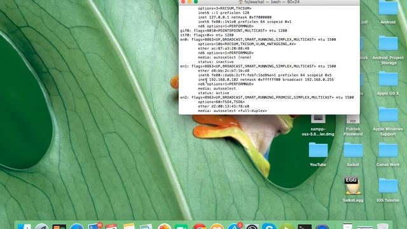Image resolution: width=407 pixels, height=229 pixels.
Task: Click the 'inet6 ::1 prefixlen 128' line
Action: [223, 13]
